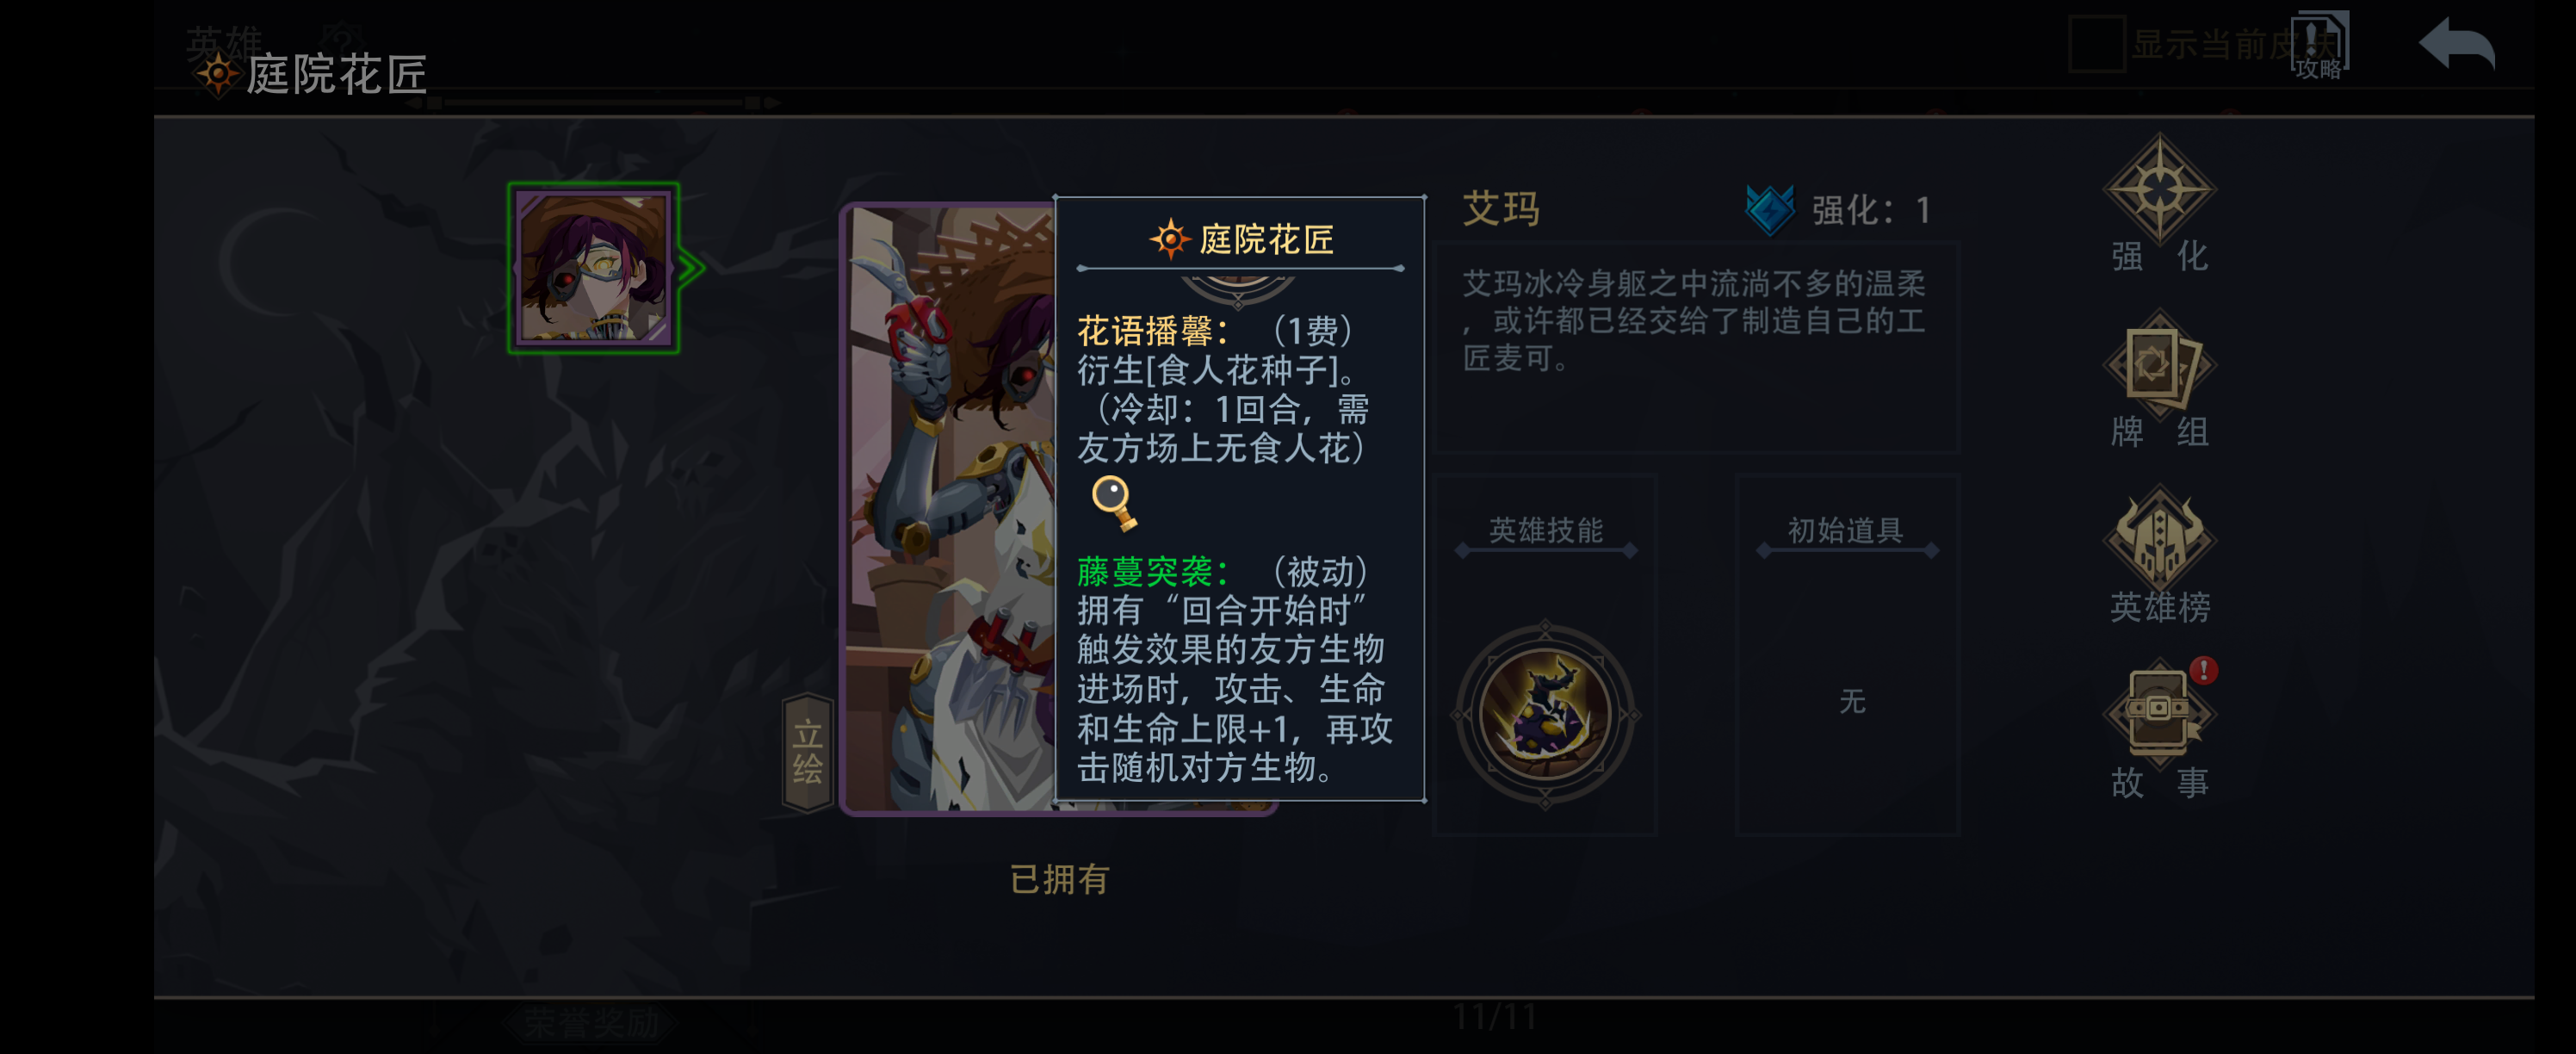The image size is (2576, 1054).
Task: Select the 英雄技能 section header
Action: point(1545,530)
